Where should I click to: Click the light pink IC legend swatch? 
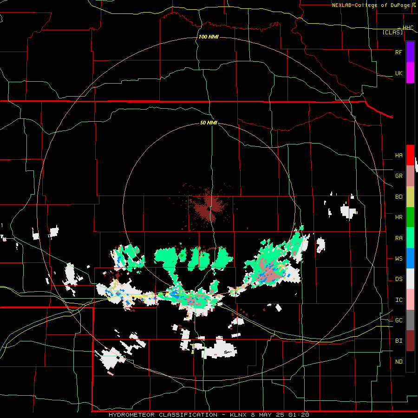(x=410, y=300)
